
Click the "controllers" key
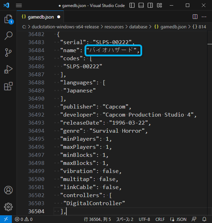tap(81, 195)
